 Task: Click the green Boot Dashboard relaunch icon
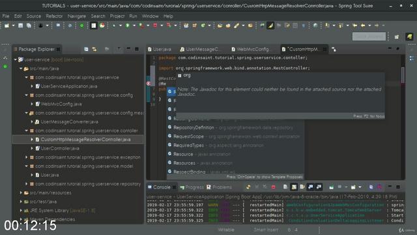tap(81, 25)
